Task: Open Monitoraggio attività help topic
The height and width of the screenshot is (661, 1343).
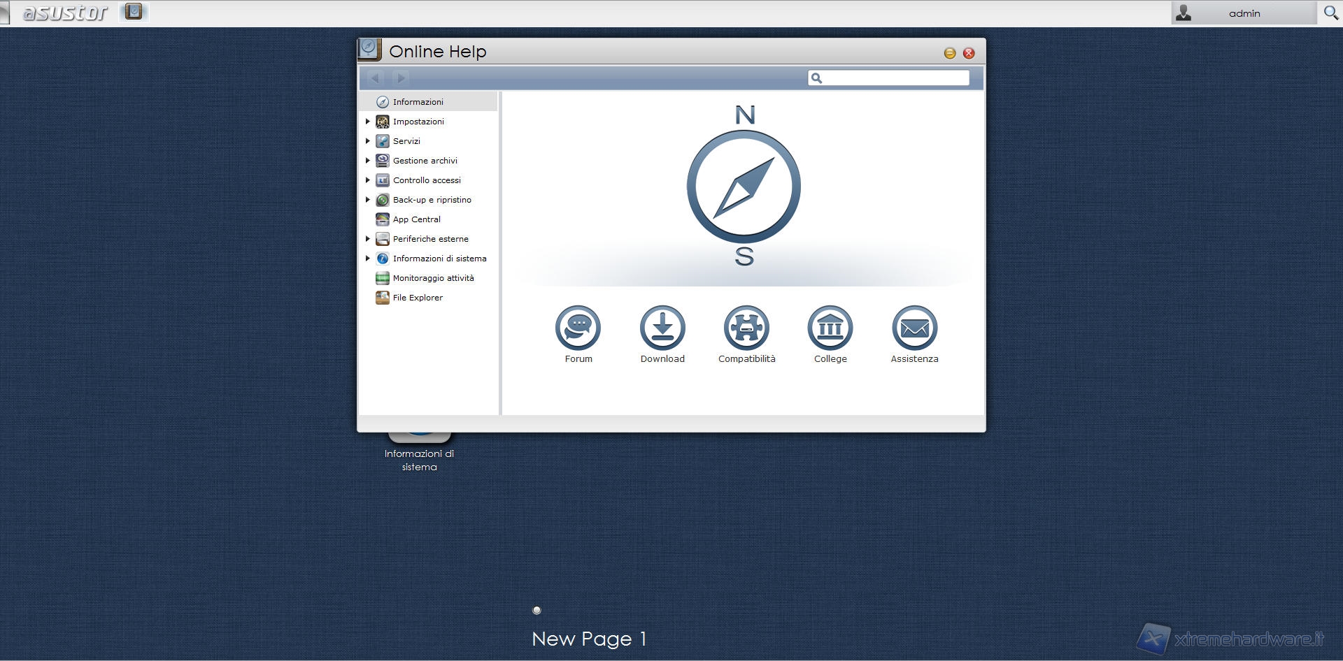Action: (x=433, y=278)
